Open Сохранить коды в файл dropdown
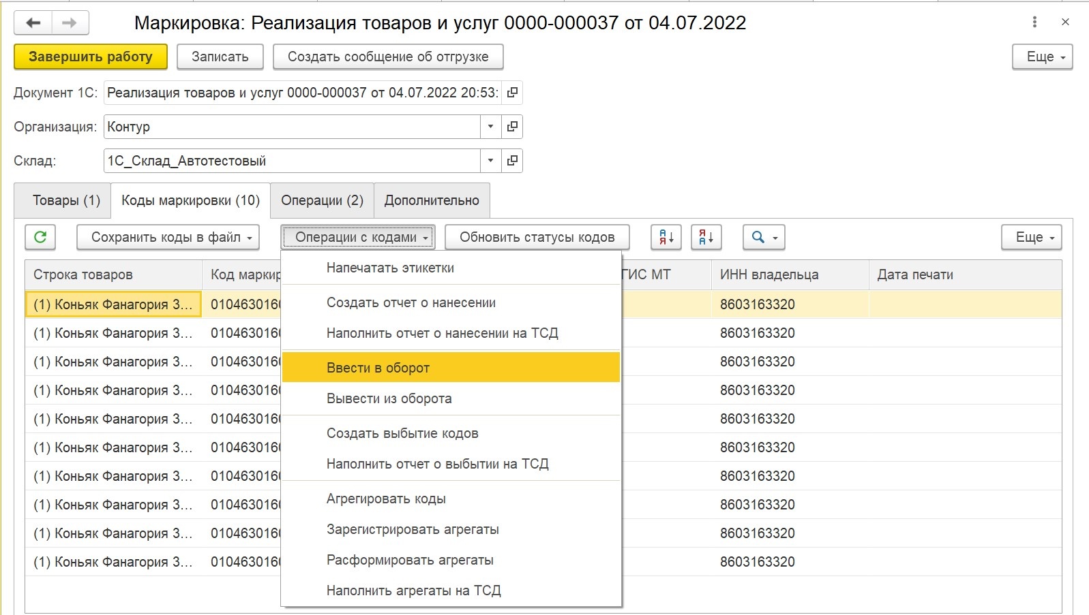This screenshot has width=1089, height=615. [168, 237]
